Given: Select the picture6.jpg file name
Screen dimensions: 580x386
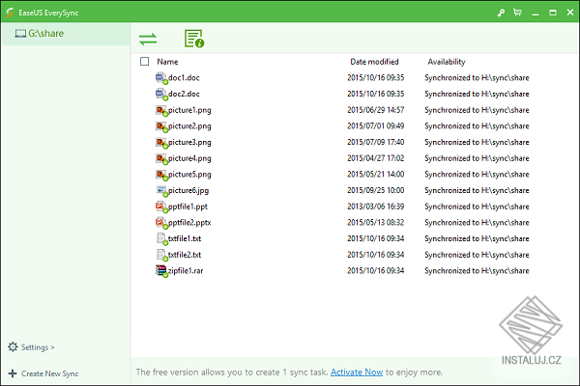Looking at the screenshot, I should click(x=188, y=191).
